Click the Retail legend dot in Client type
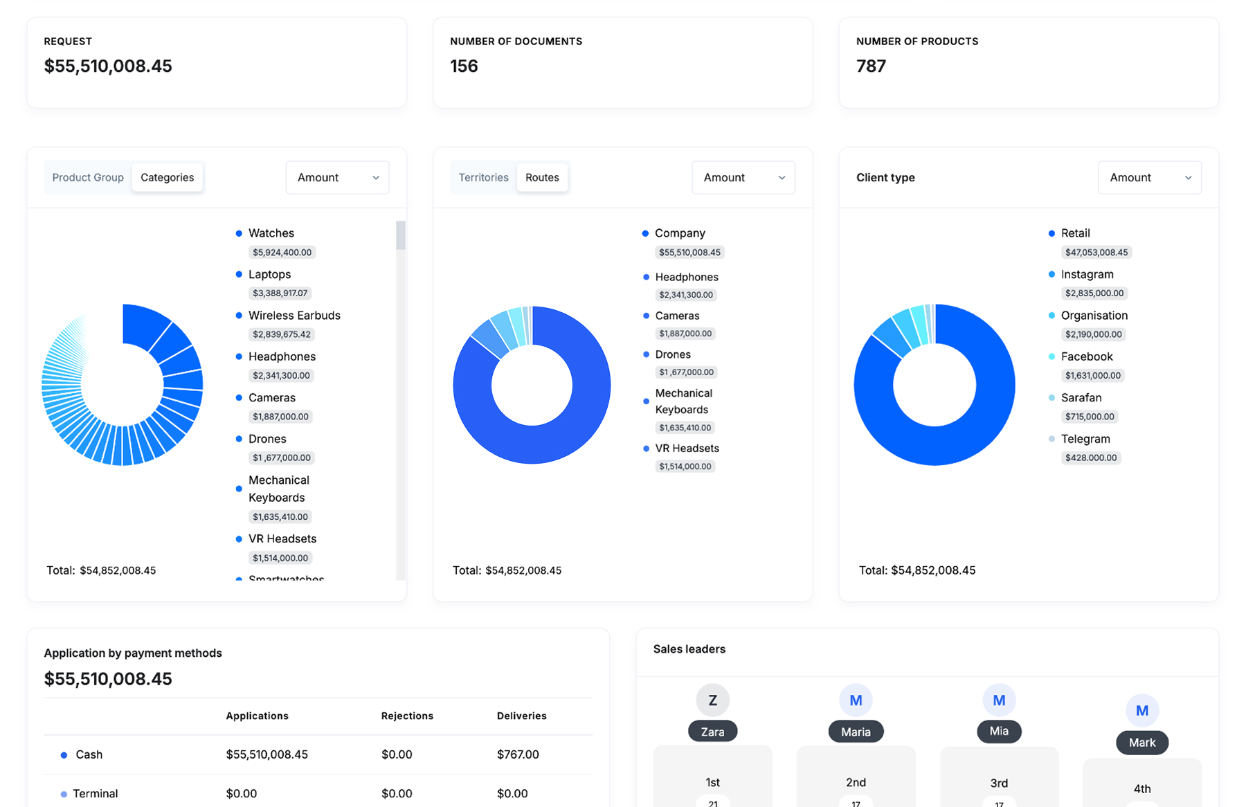The image size is (1246, 807). pyautogui.click(x=1051, y=234)
